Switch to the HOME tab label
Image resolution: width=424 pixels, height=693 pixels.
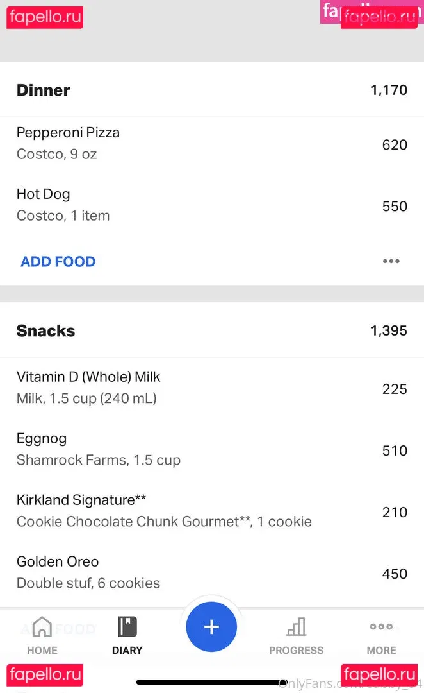42,650
